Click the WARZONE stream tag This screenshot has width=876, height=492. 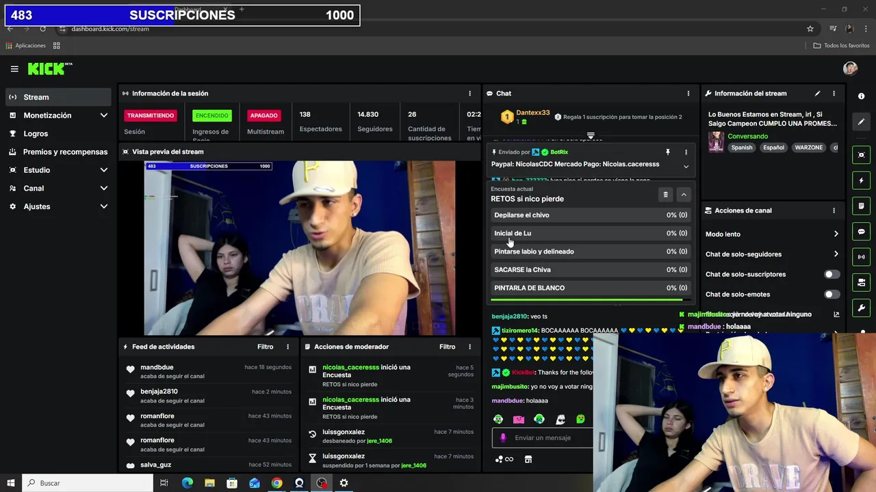pyautogui.click(x=808, y=148)
